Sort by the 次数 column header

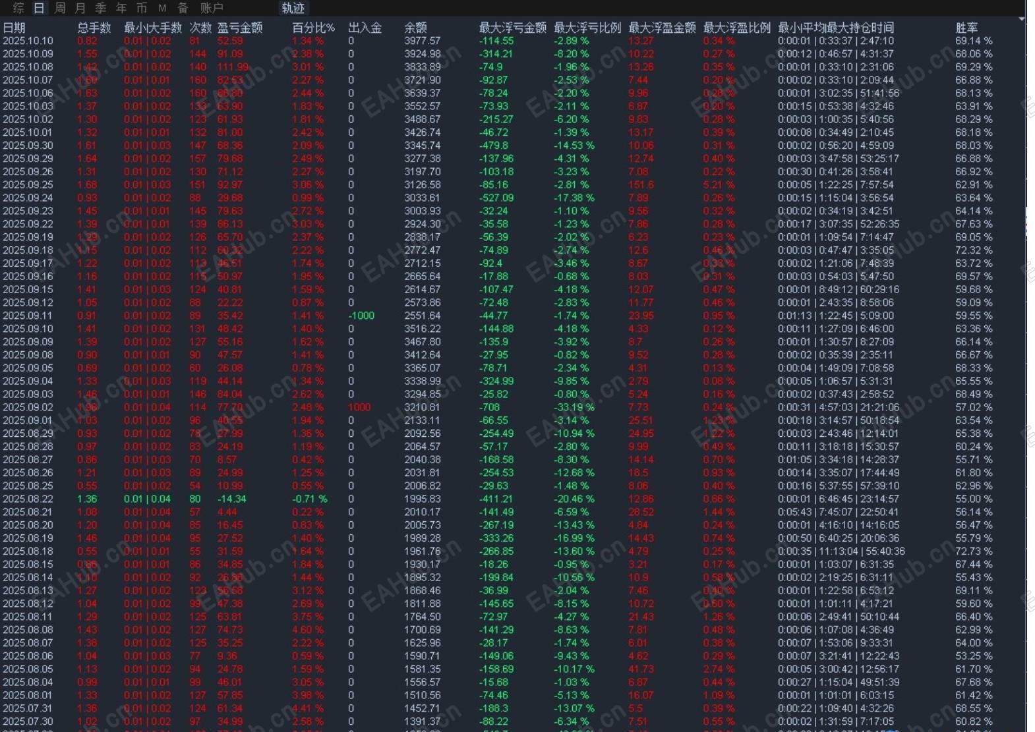pyautogui.click(x=201, y=28)
